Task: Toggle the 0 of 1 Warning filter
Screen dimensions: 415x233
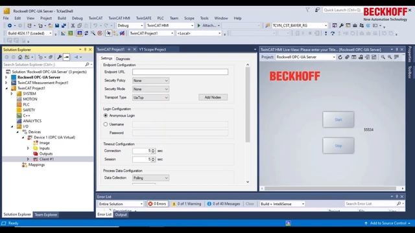Action: 187,204
